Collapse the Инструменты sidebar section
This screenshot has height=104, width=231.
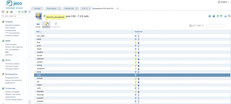coord(11,74)
